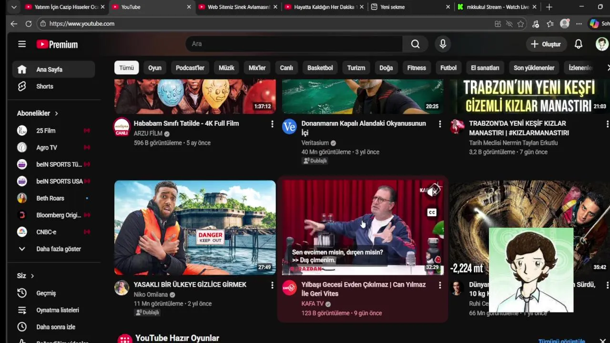Open 25 Film subscription channel
This screenshot has height=343, width=610.
coord(53,131)
